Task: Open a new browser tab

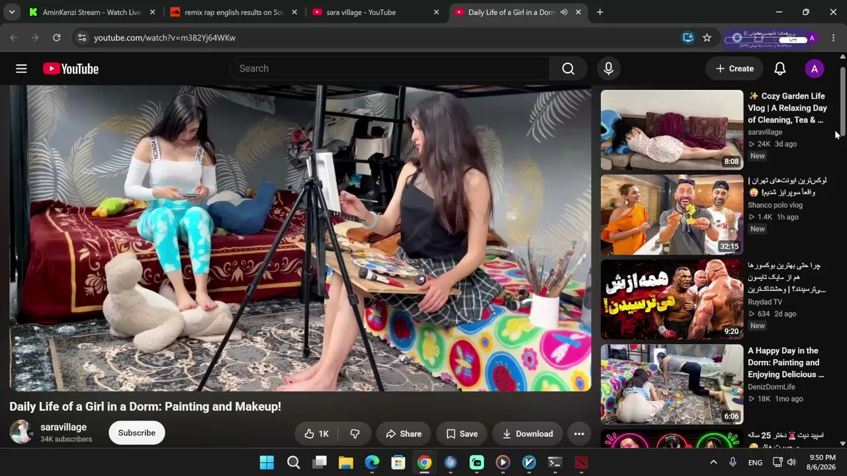Action: [x=600, y=12]
